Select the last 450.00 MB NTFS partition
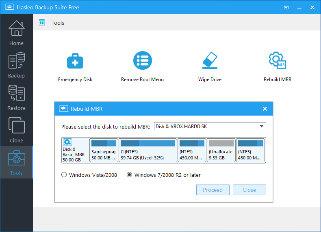 point(250,150)
